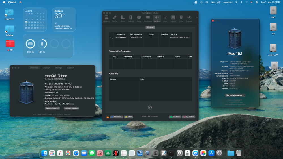Open the Parche tool in Hackintool
This screenshot has width=283, height=159.
pos(114,19)
